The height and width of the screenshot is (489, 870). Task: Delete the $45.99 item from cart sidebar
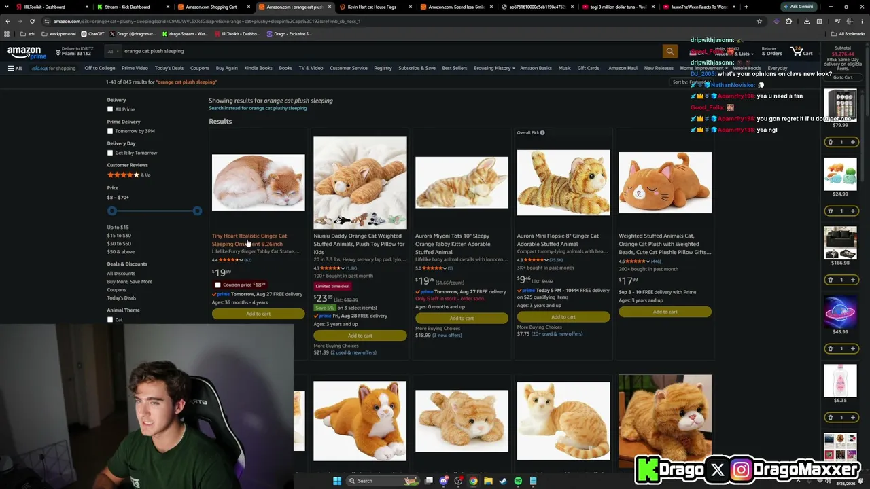[x=830, y=348]
